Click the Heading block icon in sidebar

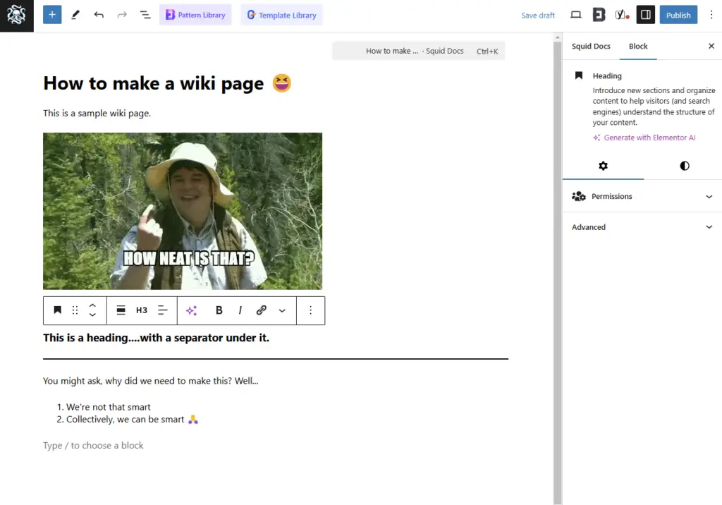coord(579,75)
